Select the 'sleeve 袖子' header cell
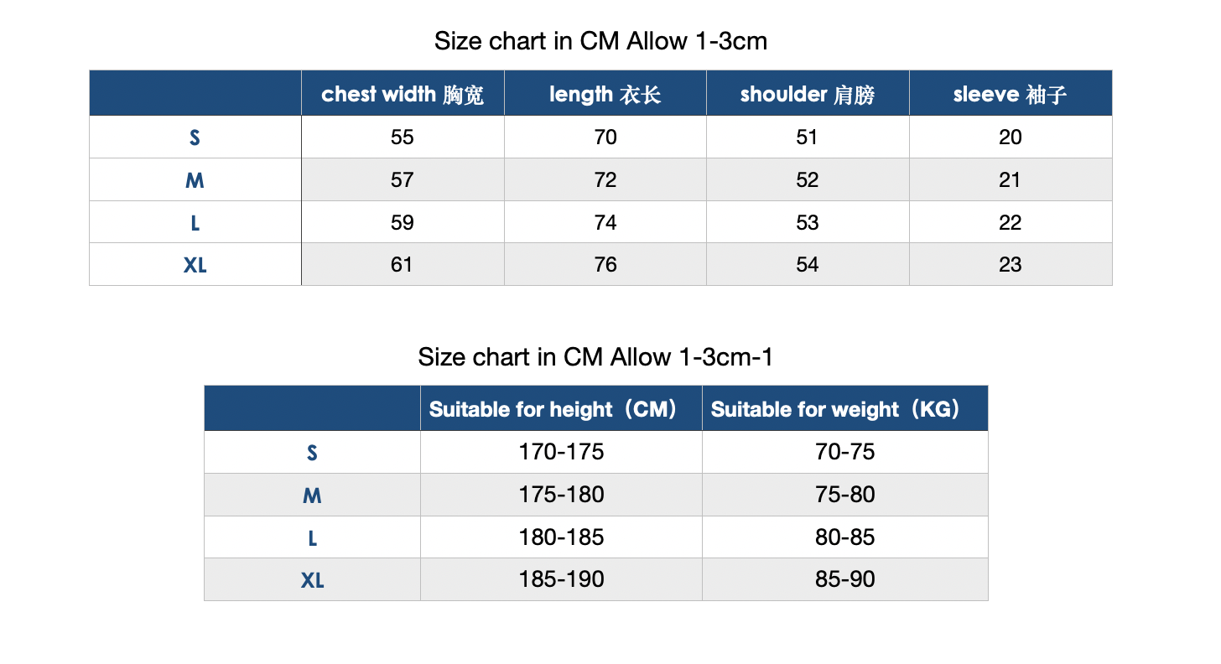 point(1010,95)
